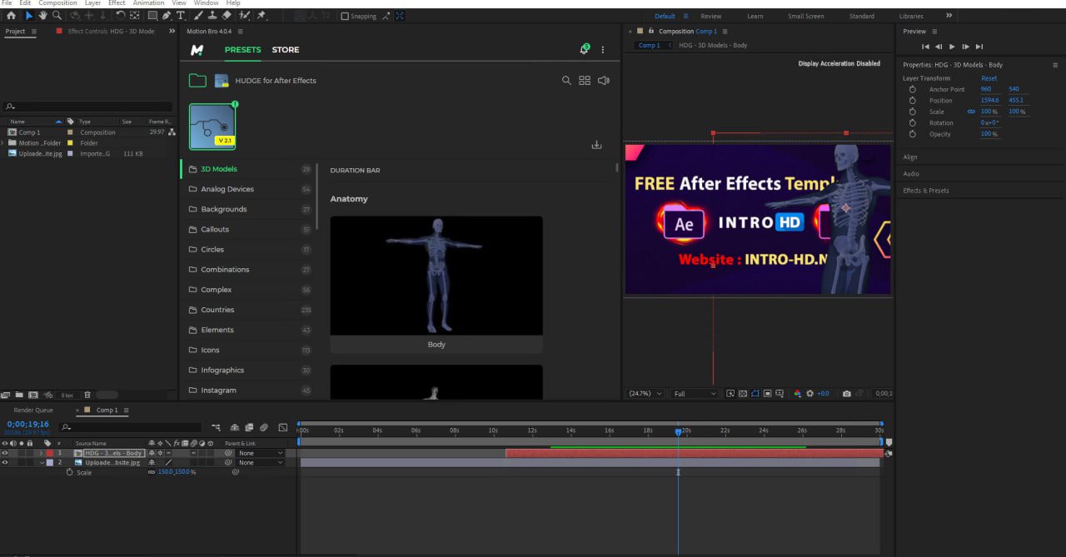Pick the Horizontal Type tool

click(x=181, y=16)
